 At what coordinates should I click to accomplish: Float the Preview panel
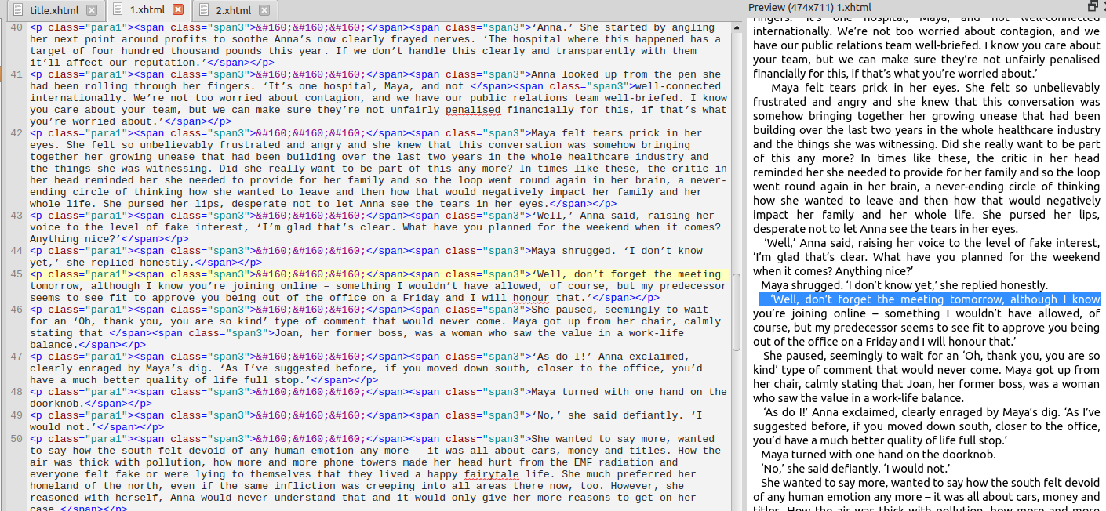[x=1093, y=6]
